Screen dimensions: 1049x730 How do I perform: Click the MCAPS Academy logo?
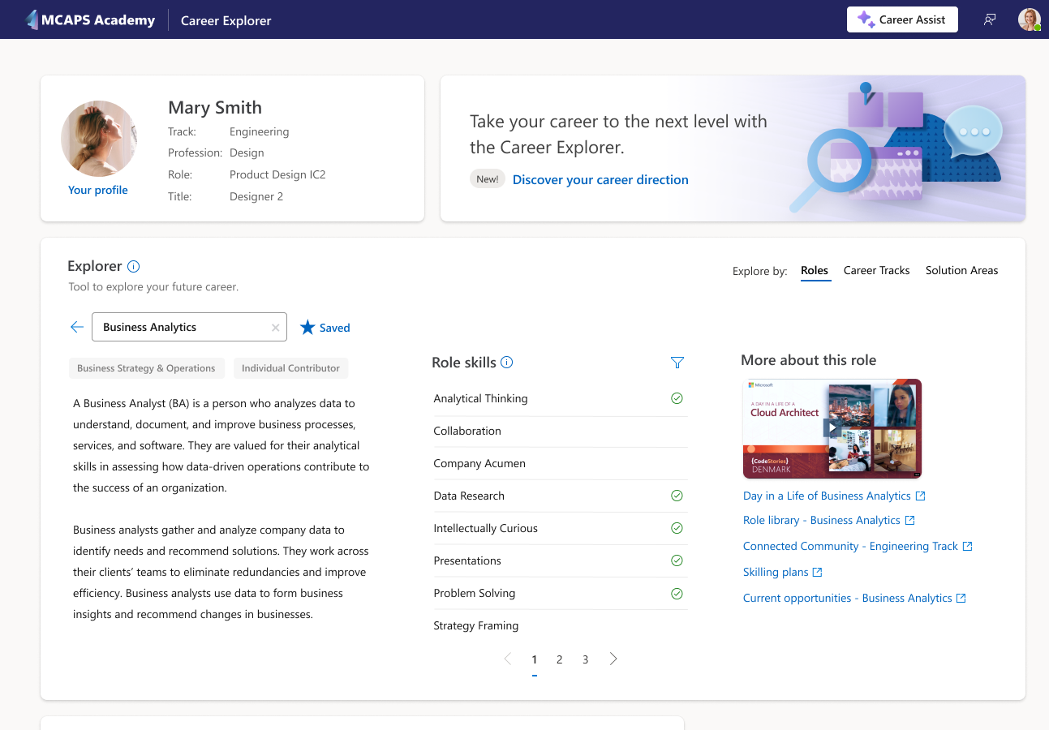coord(90,19)
